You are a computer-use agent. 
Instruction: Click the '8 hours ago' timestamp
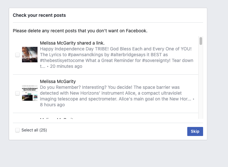52,105
